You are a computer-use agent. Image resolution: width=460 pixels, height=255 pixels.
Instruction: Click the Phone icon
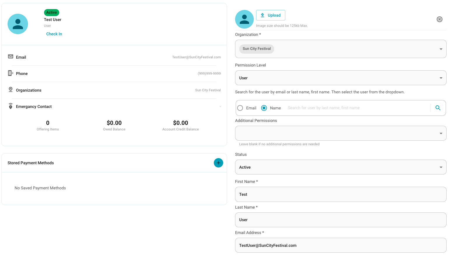coord(11,73)
